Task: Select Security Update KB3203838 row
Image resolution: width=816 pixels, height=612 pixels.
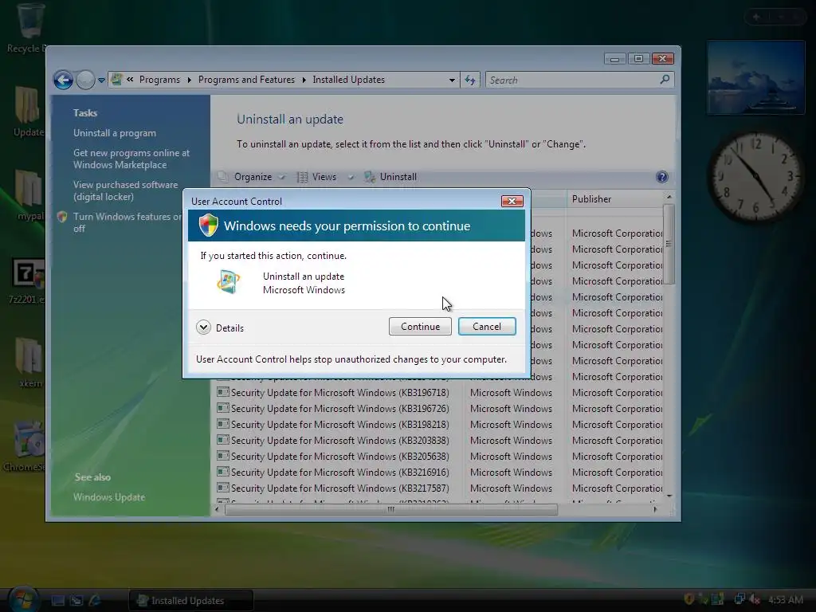Action: (439, 440)
